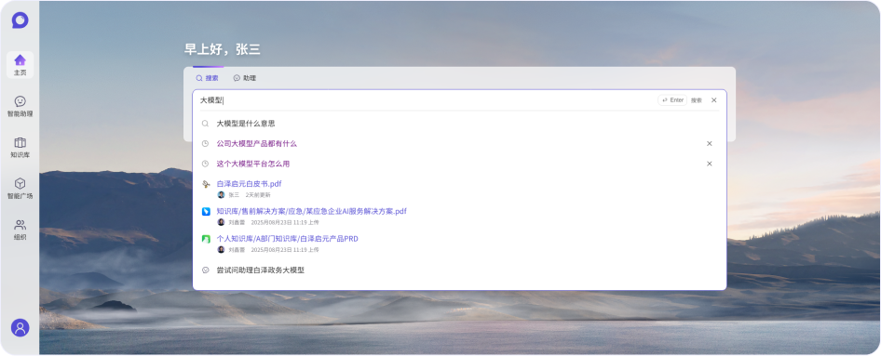Click file icon of 白泽启元白皮书.pdf
Screen dimensions: 881x356
206,184
